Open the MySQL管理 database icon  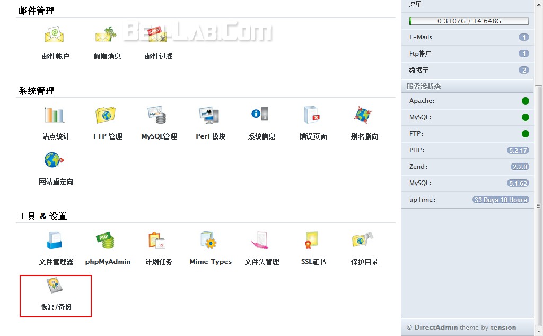(157, 115)
